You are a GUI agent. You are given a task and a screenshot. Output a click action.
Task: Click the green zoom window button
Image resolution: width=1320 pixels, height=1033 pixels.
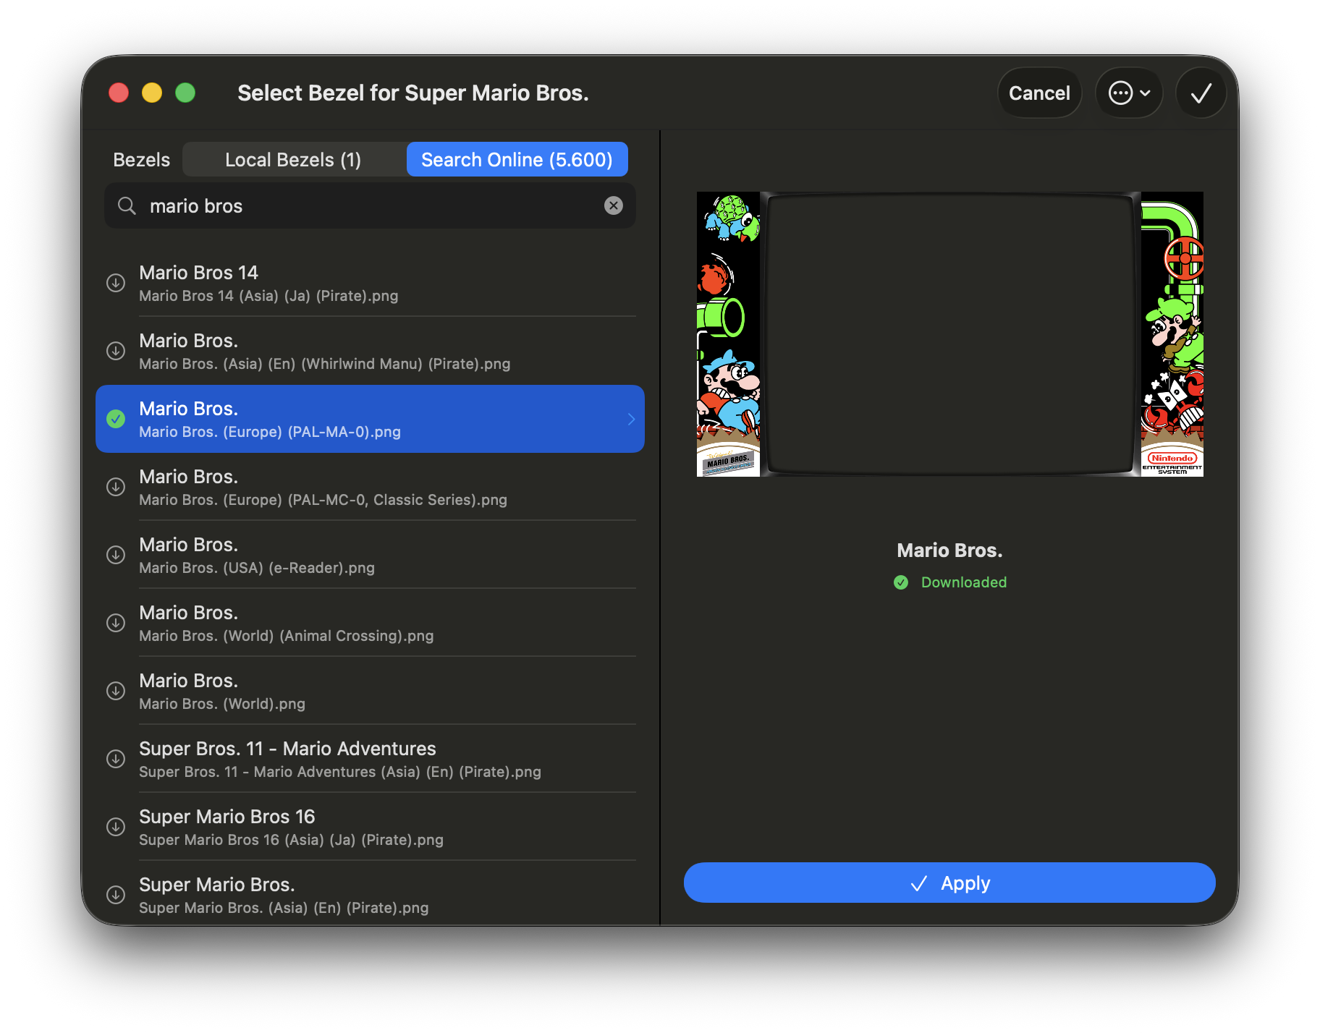pyautogui.click(x=185, y=93)
